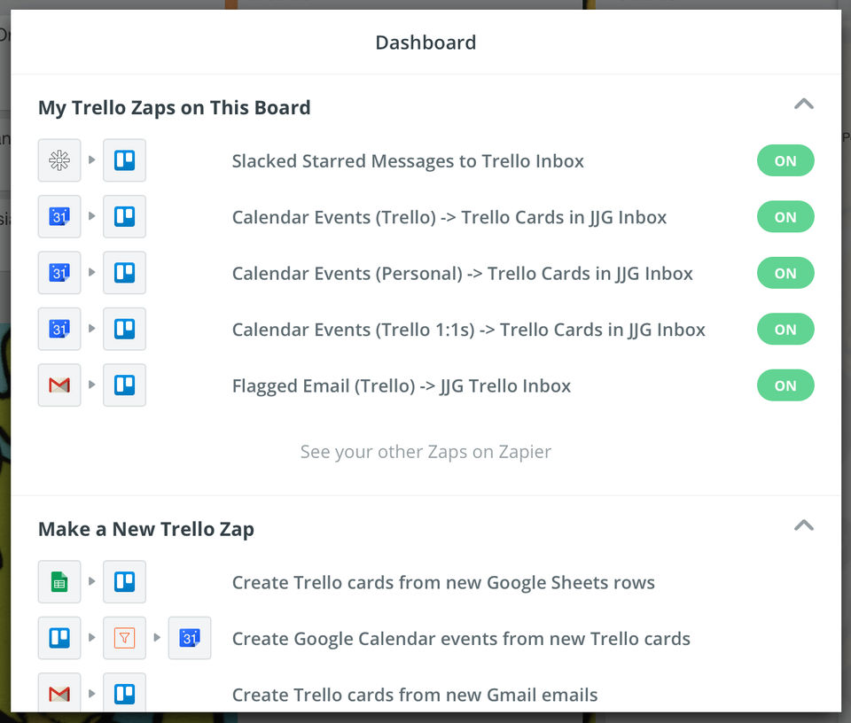The height and width of the screenshot is (723, 851).
Task: Disable the Flagged Email (Trello) zap
Action: (785, 385)
